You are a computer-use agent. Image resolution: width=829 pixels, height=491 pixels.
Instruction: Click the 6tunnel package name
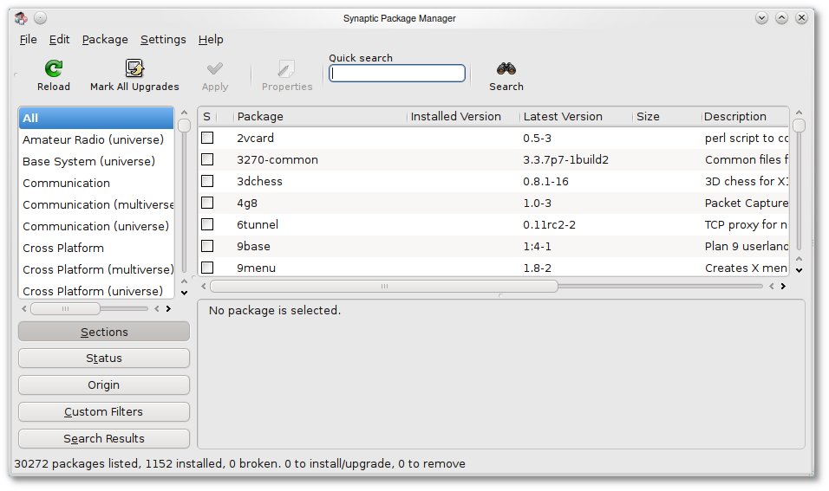point(258,225)
